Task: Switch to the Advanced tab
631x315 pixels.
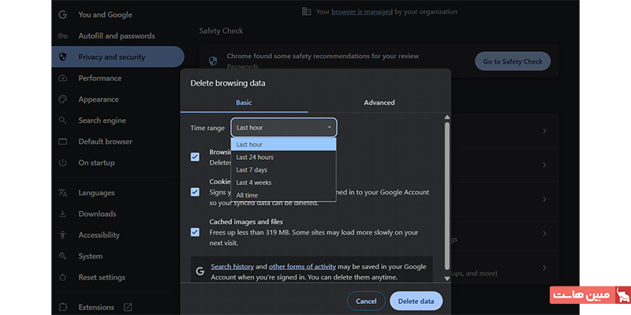Action: tap(379, 103)
